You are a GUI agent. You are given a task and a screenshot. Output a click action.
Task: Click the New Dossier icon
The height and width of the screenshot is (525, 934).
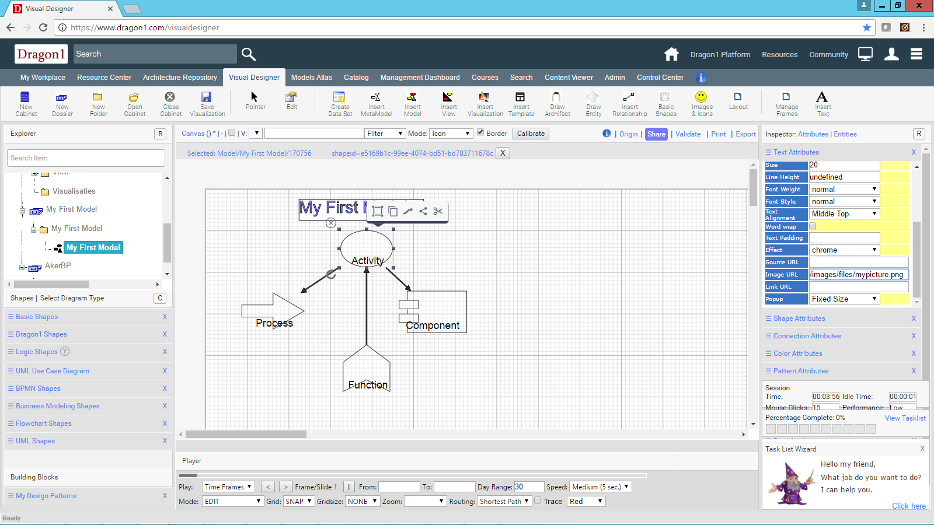pos(61,97)
